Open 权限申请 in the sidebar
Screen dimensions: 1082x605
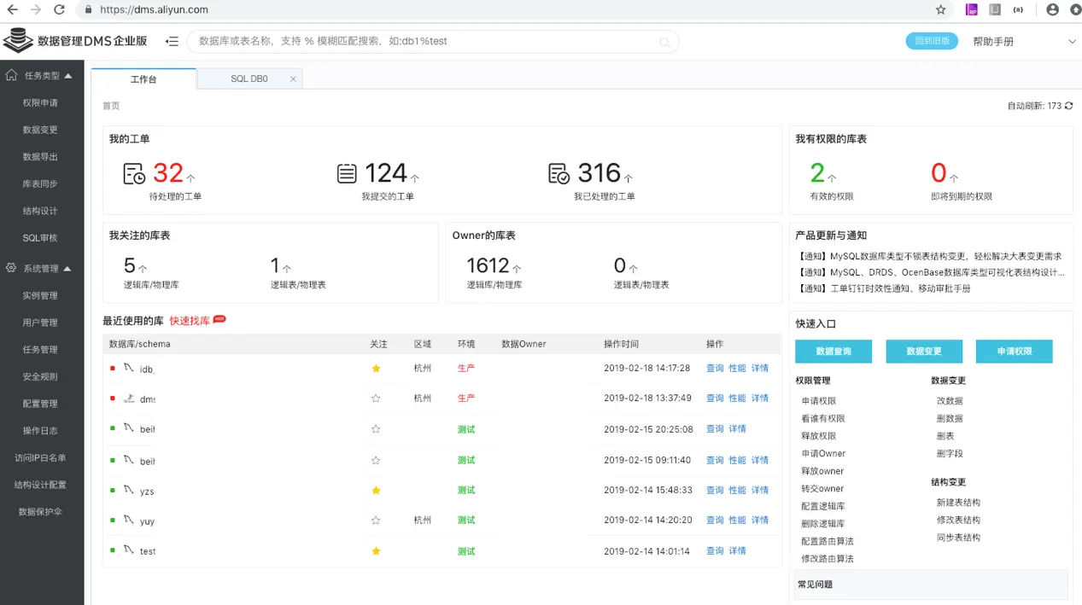(x=40, y=102)
